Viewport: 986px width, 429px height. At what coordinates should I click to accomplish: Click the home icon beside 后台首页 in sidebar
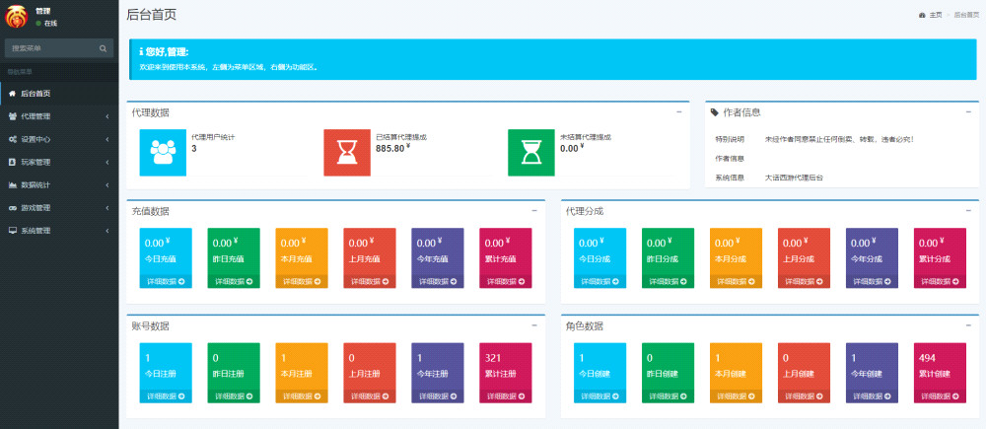(x=12, y=94)
